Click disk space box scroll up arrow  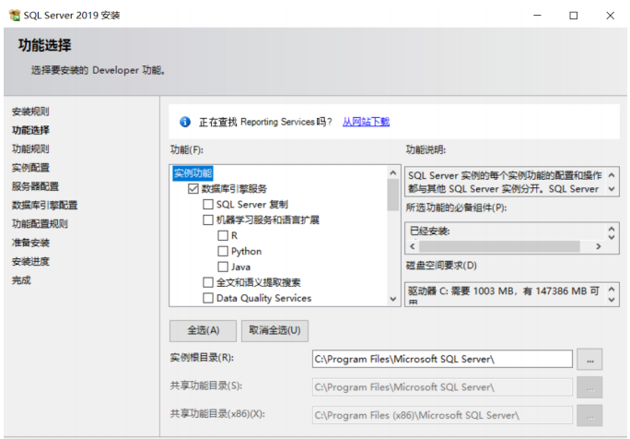[x=612, y=289]
